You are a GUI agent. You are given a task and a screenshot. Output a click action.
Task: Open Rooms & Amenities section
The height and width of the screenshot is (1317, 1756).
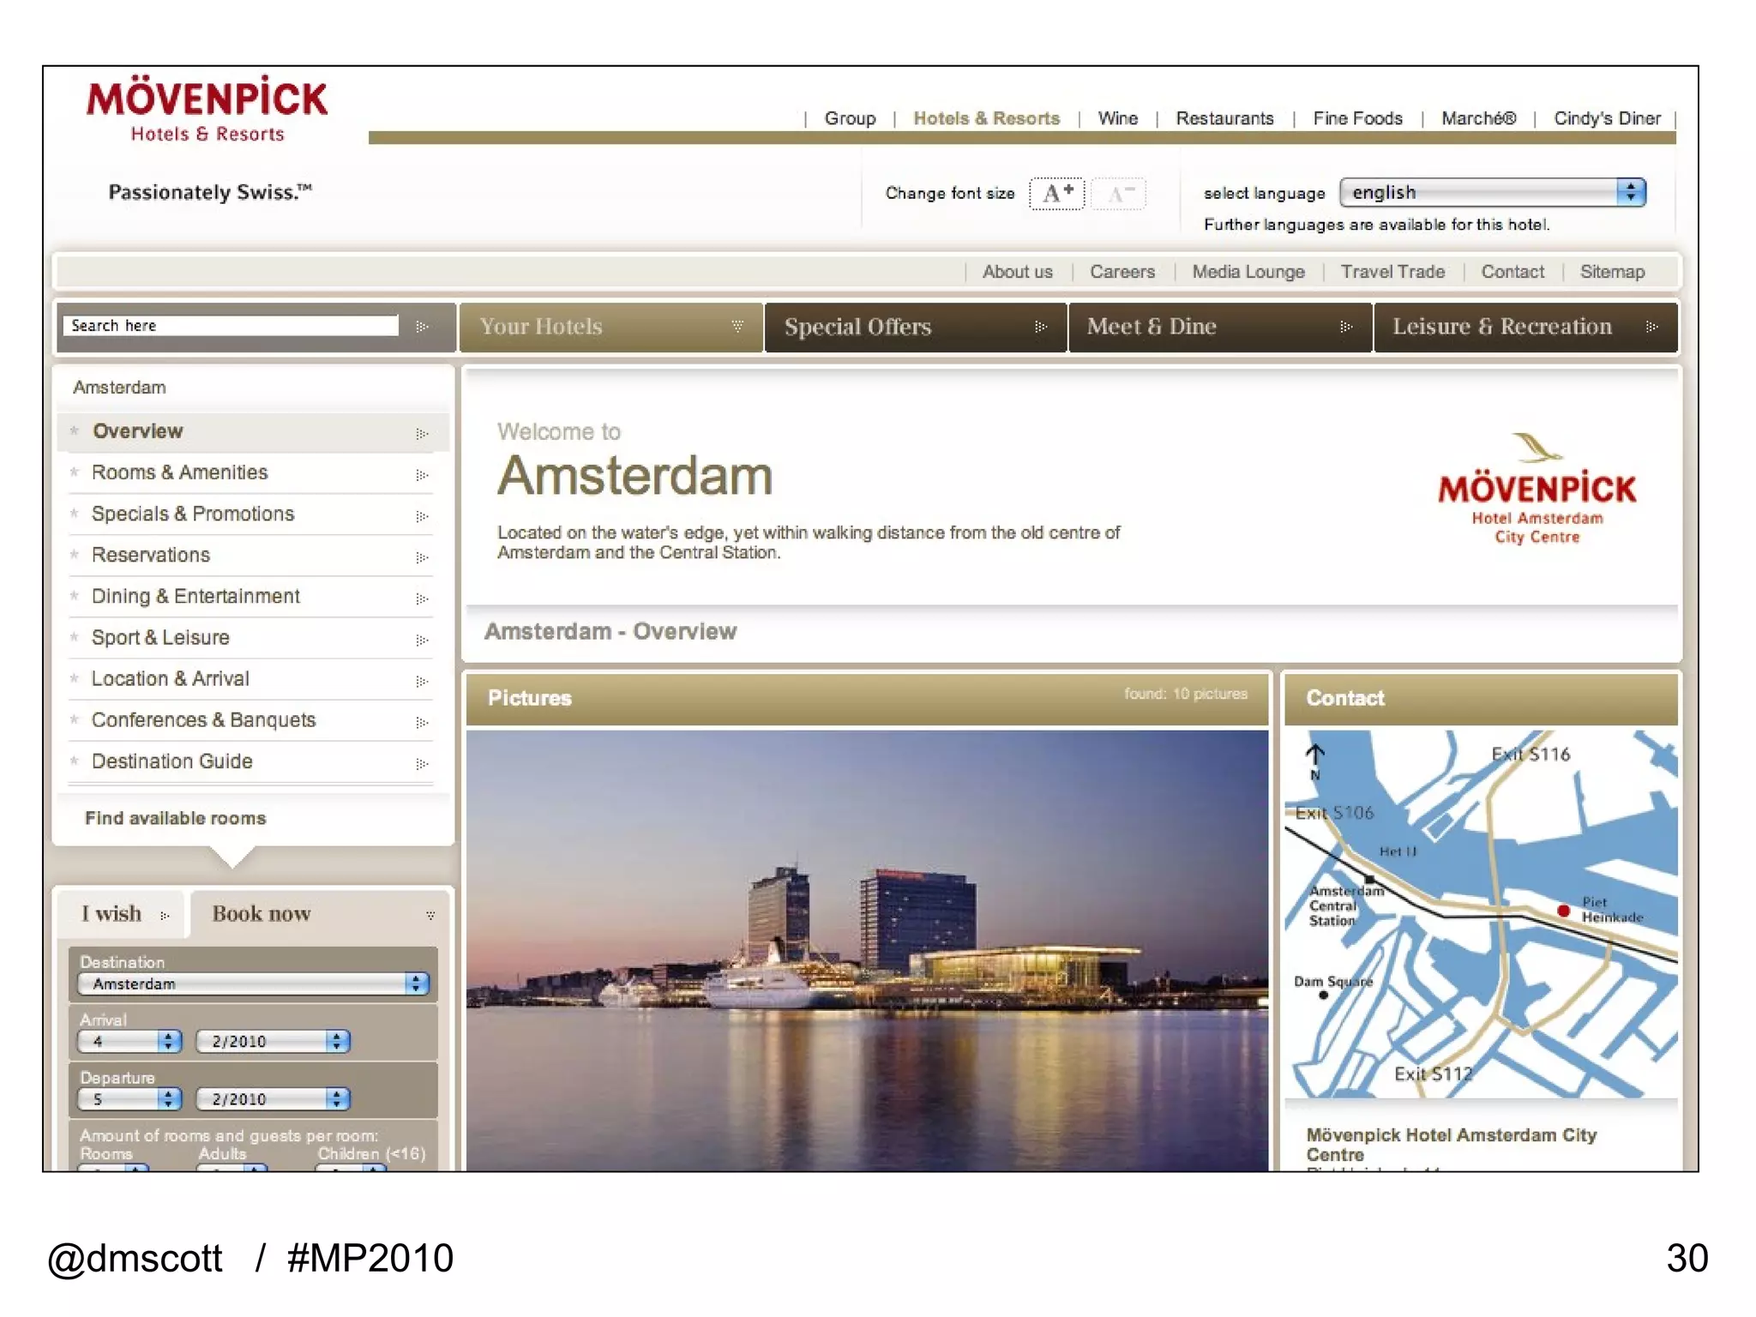coord(251,472)
